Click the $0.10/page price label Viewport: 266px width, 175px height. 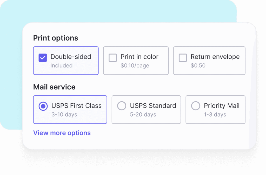(135, 66)
